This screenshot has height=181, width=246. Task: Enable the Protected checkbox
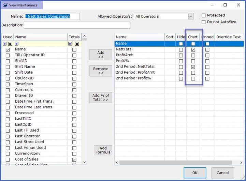204,15
